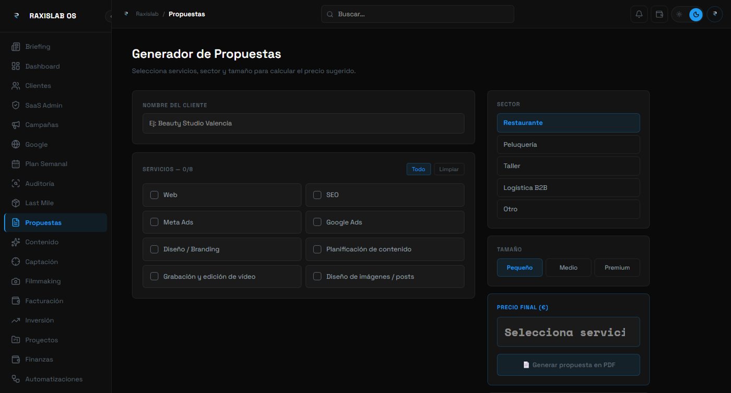The width and height of the screenshot is (731, 393).
Task: Click Generar propuesta en PDF
Action: coord(569,365)
